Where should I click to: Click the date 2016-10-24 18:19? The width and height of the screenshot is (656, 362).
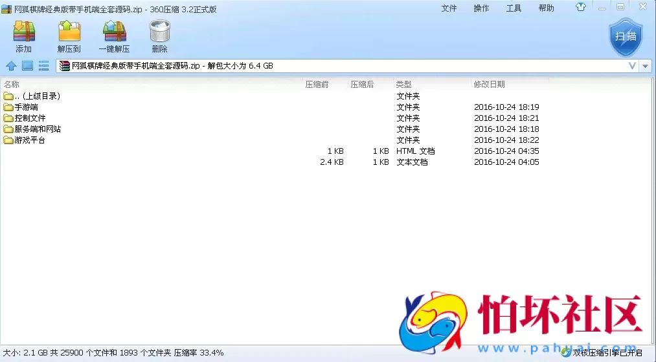(x=506, y=107)
